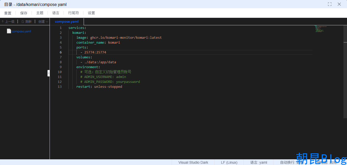
Task: Switch to the compose.yaml editor tab
Action: 67,22
